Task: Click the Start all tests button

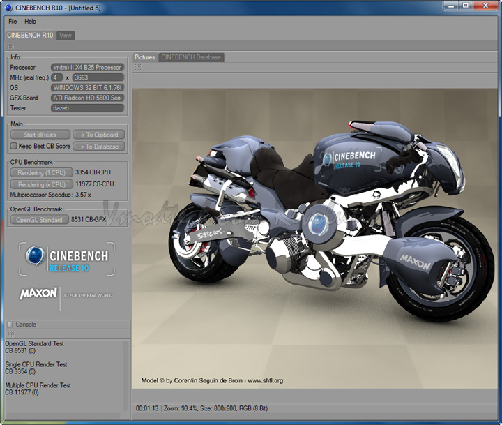Action: (x=40, y=135)
